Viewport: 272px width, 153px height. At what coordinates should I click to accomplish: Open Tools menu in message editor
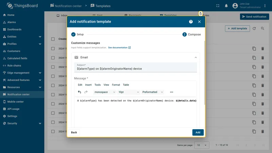pos(98,85)
